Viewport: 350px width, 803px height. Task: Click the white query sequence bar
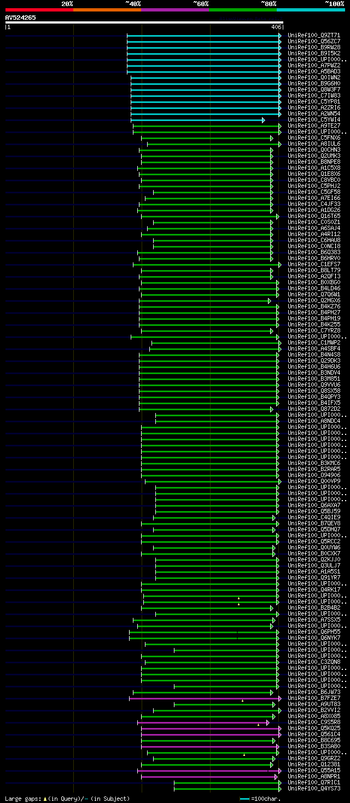coord(144,22)
